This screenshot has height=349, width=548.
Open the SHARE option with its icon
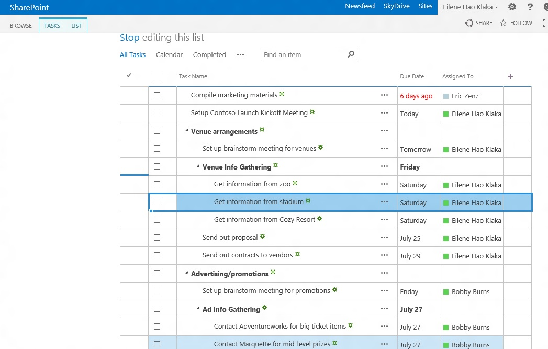coord(469,23)
